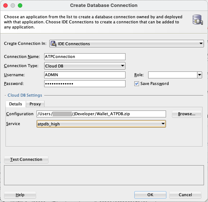
Task: Click the Connection Name field
Action: (85, 57)
